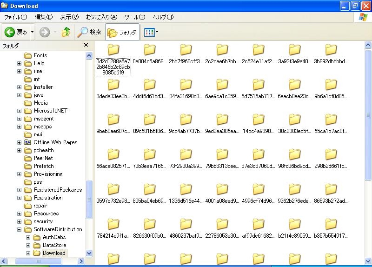Click the file list vertical scrollbar
This screenshot has width=372, height=267.
(368, 140)
